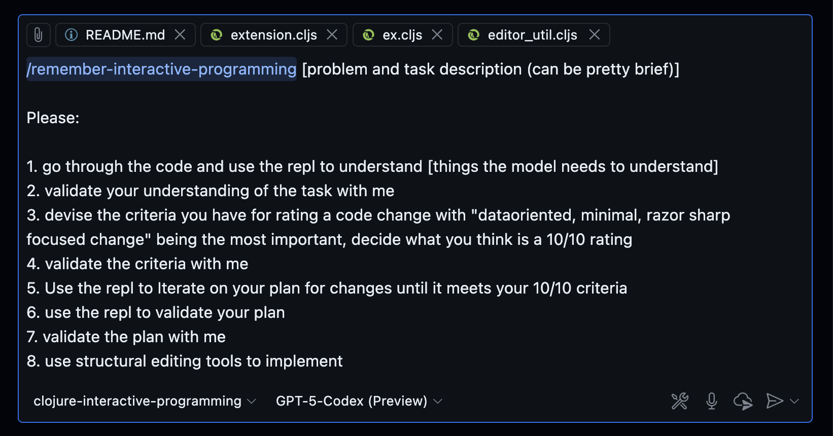Toggle voice dictation with the microphone
Viewport: 833px width, 436px height.
click(711, 401)
